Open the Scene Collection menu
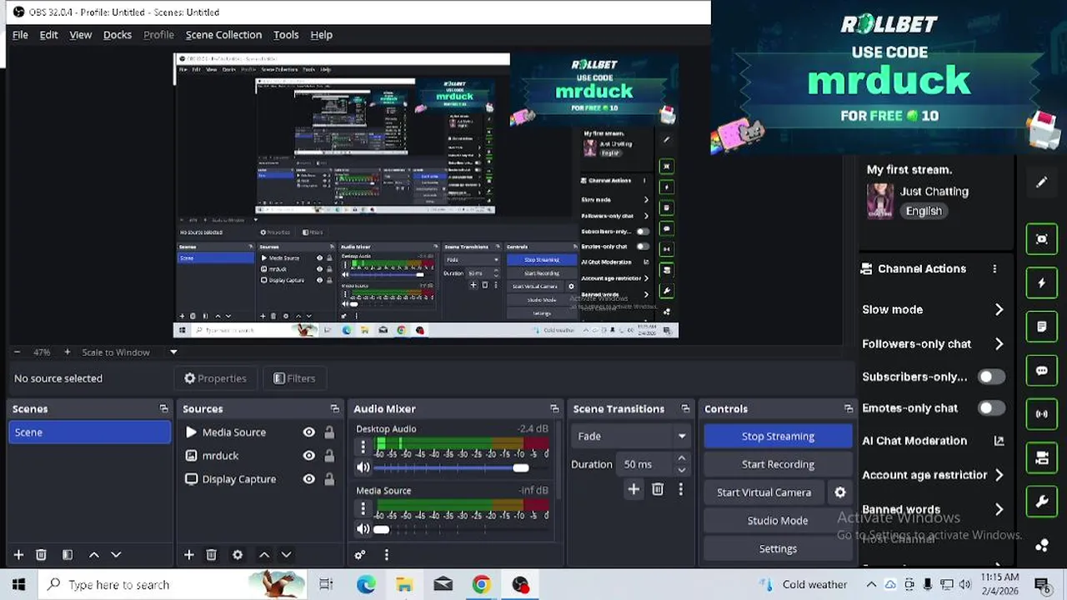The height and width of the screenshot is (600, 1067). (223, 35)
